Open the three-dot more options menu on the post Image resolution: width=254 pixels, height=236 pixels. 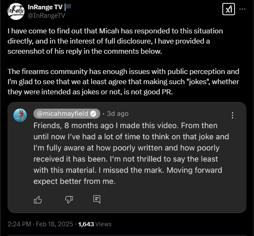[242, 9]
